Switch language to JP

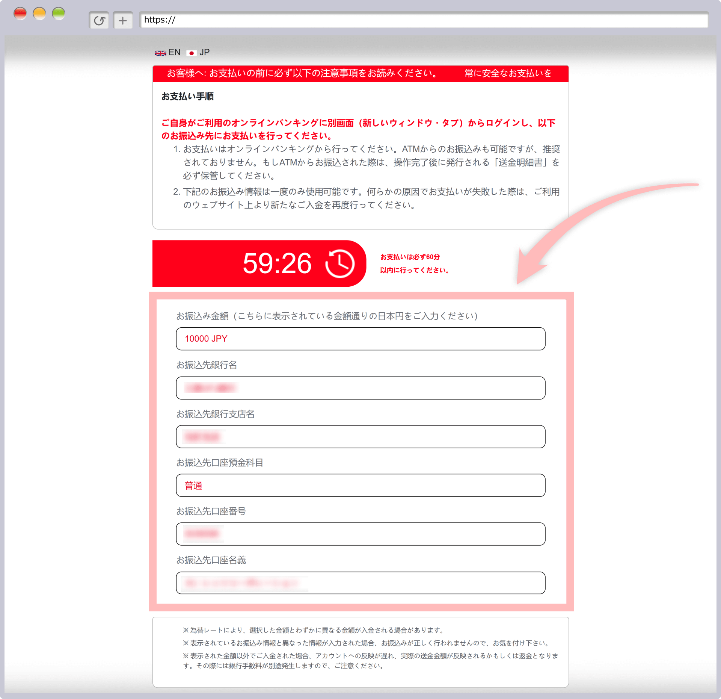[204, 52]
